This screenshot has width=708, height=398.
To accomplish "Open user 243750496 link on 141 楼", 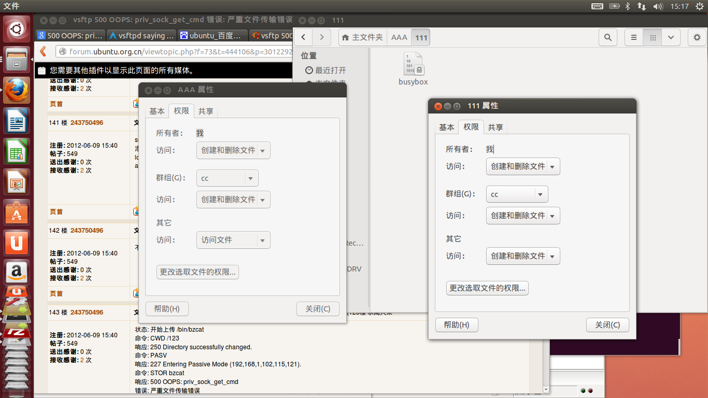I will [87, 123].
